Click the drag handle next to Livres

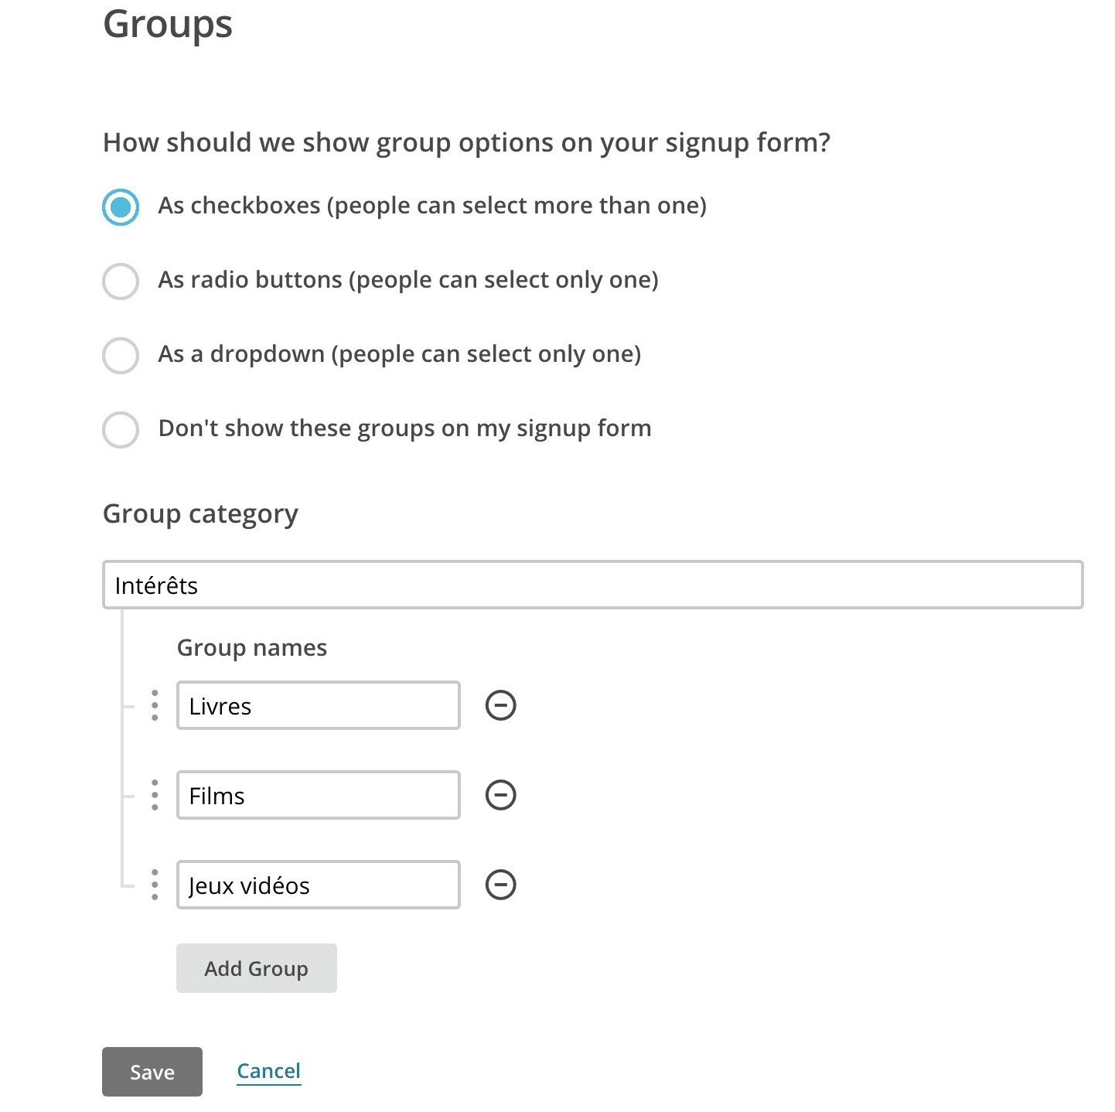155,705
